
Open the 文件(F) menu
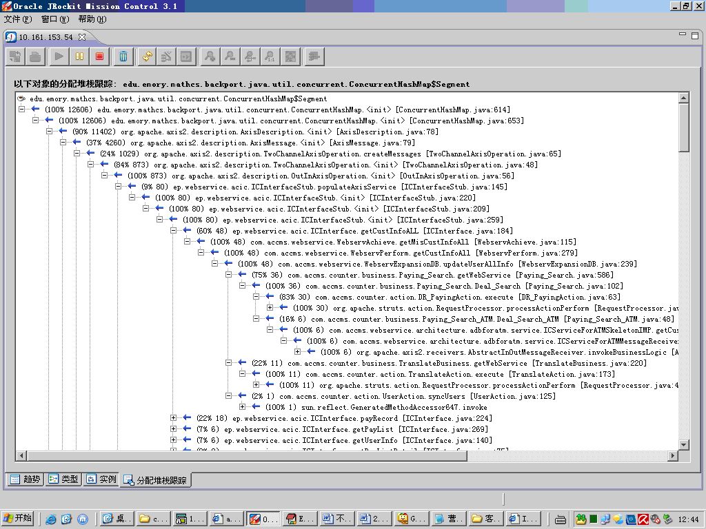[18, 19]
